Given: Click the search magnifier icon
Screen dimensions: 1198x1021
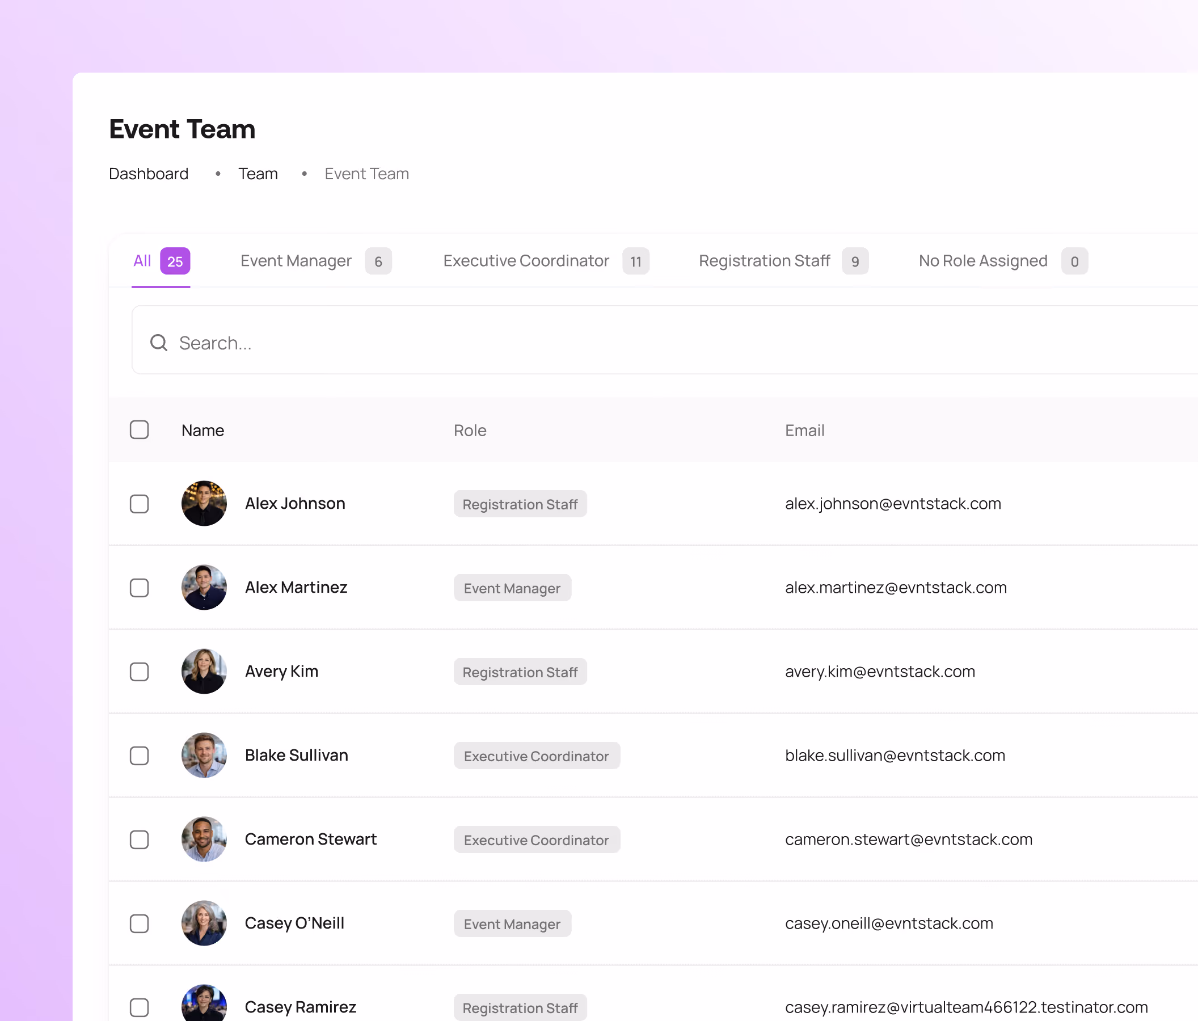Looking at the screenshot, I should point(158,343).
